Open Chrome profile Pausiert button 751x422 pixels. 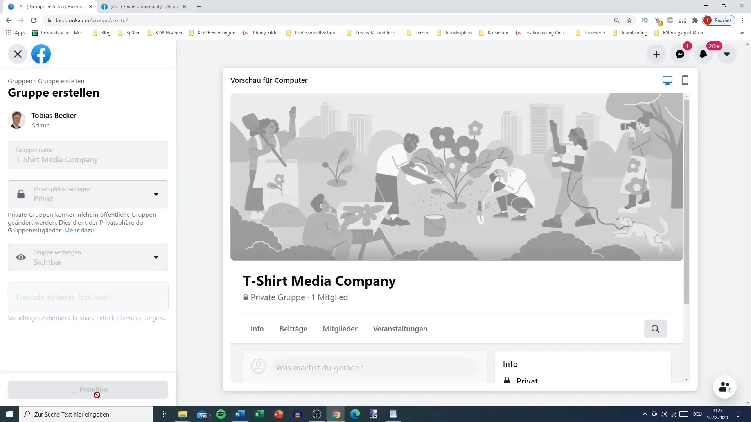pos(719,20)
